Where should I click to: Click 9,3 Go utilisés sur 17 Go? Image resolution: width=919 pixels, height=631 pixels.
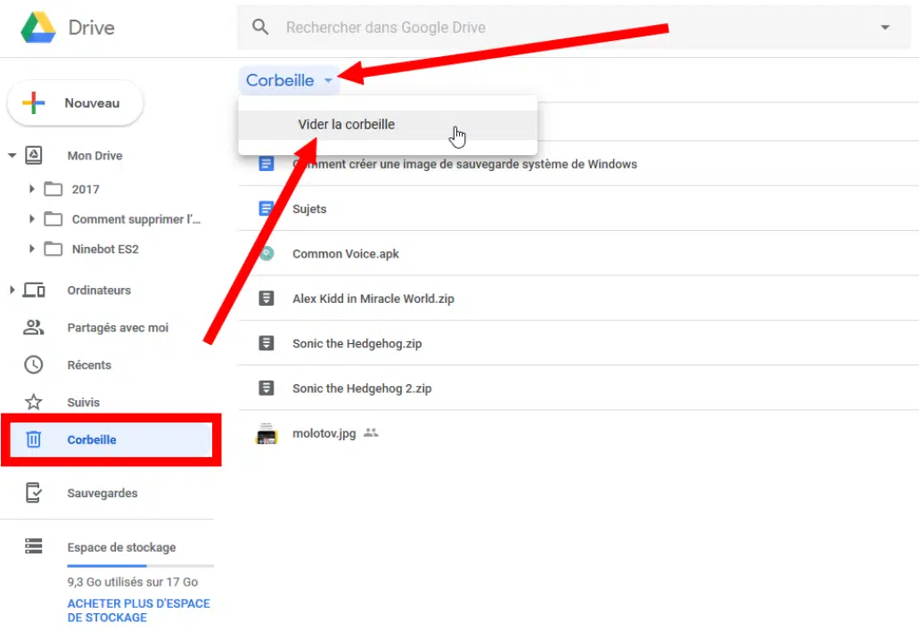tap(133, 582)
